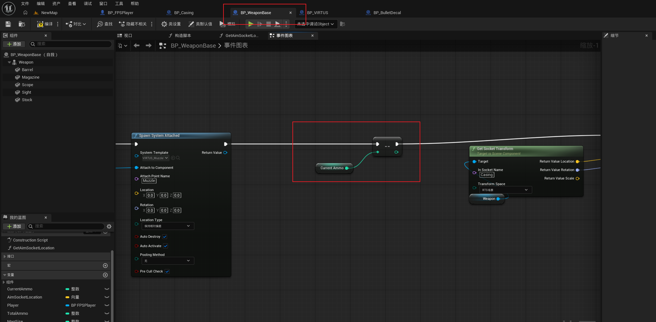This screenshot has height=322, width=656.
Task: Open the 文件 (File) menu
Action: click(25, 4)
